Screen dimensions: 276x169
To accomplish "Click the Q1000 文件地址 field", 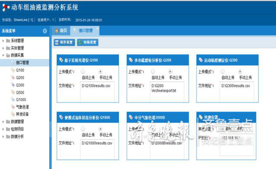I will (97, 149).
